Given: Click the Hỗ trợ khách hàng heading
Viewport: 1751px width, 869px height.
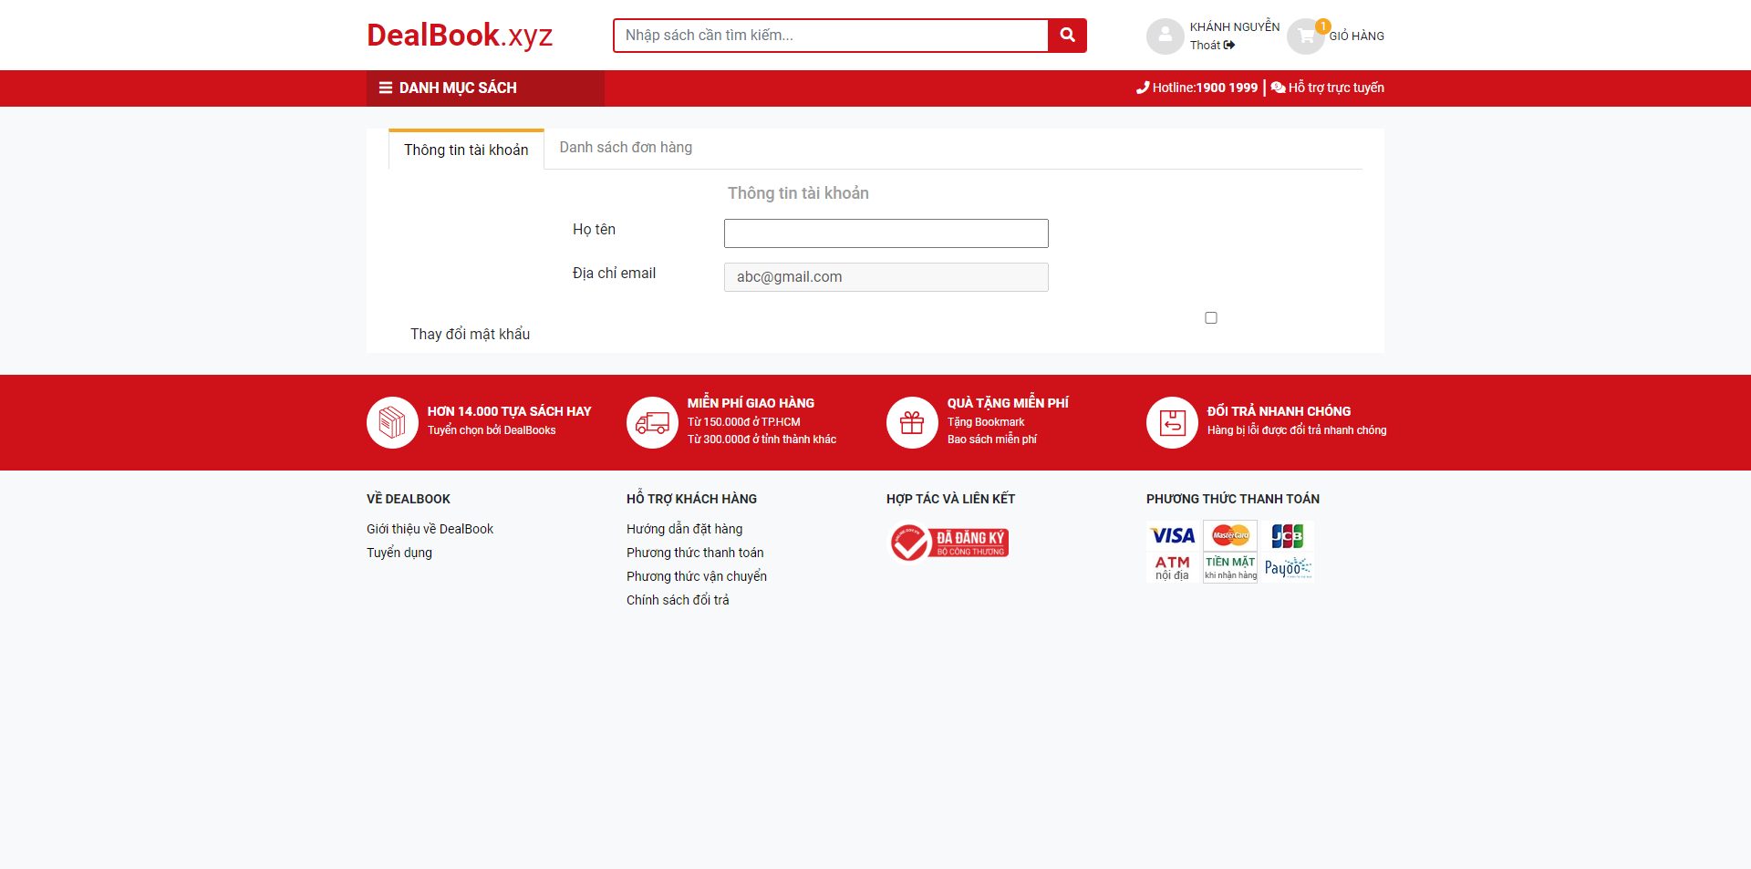Looking at the screenshot, I should [691, 499].
